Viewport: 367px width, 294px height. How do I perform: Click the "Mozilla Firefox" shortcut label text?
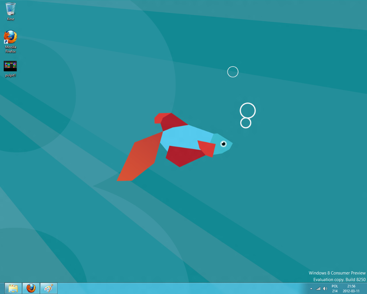[x=11, y=49]
